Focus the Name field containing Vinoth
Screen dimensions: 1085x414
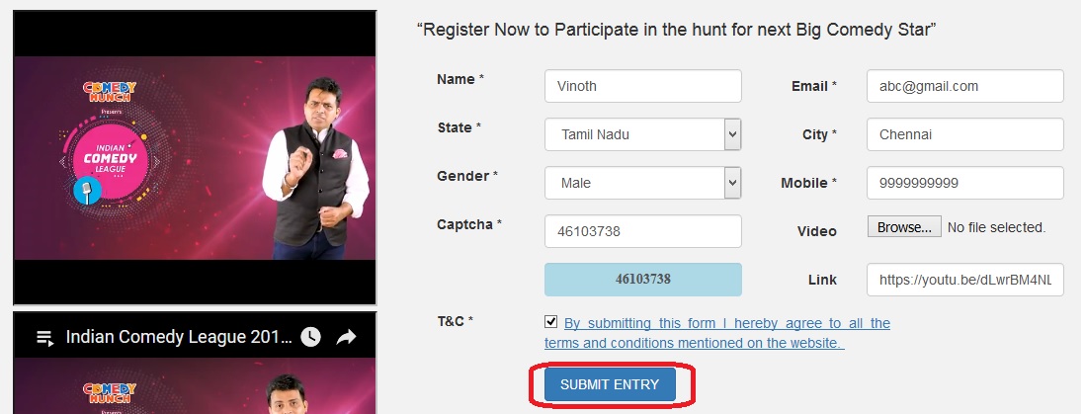642,86
